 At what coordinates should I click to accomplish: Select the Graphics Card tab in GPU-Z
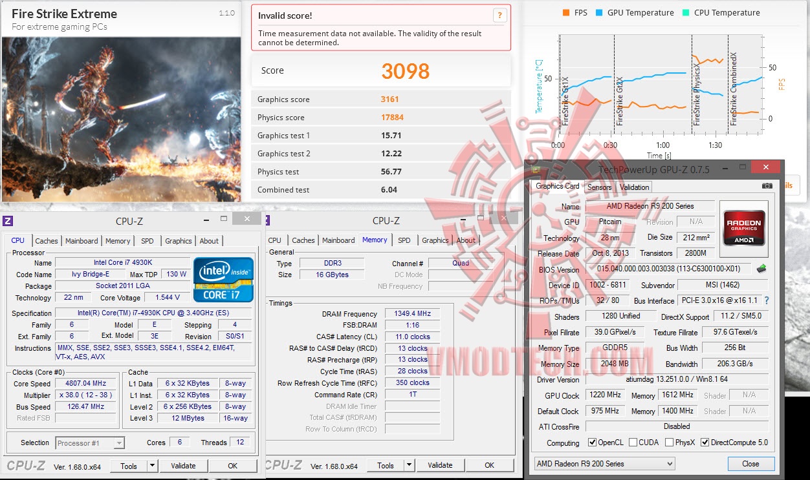(x=558, y=186)
